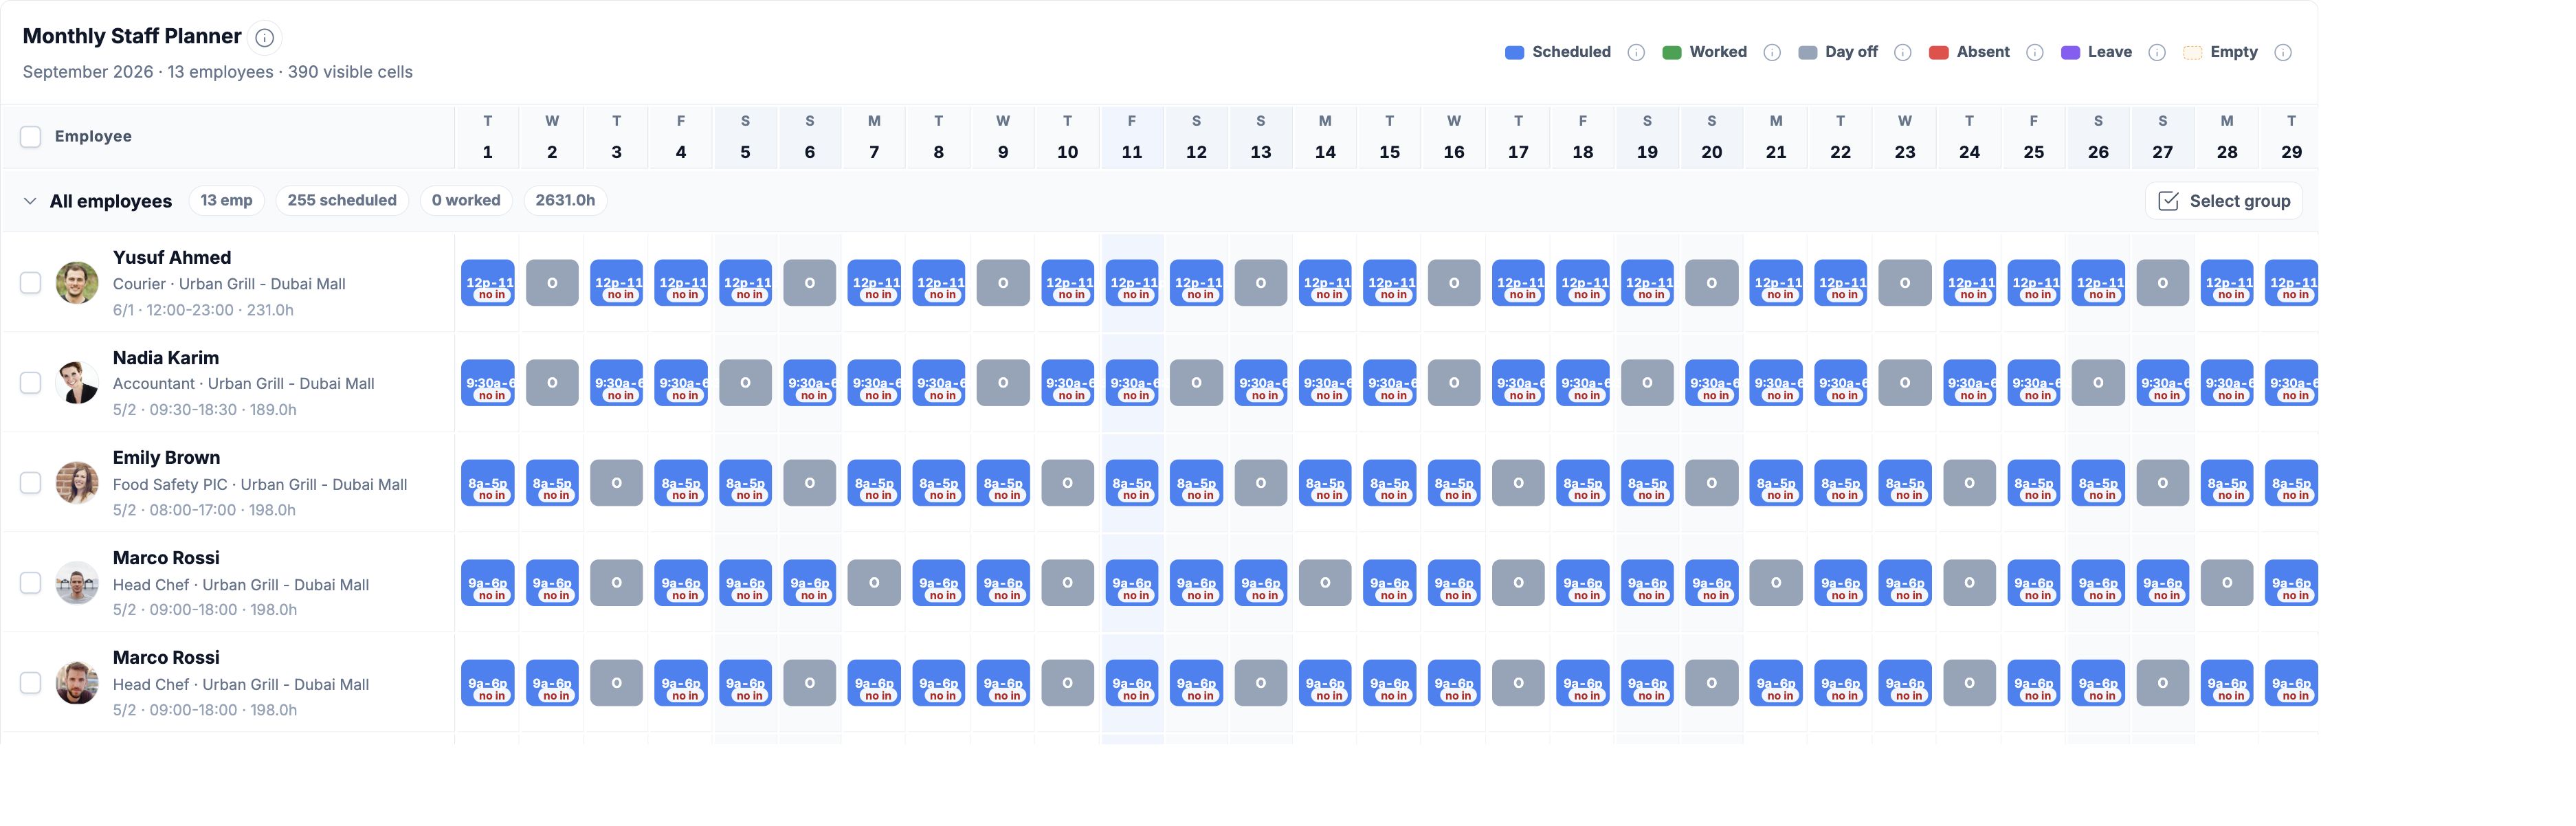The image size is (2576, 826).
Task: Click the green Worked legend swatch
Action: 1671,53
